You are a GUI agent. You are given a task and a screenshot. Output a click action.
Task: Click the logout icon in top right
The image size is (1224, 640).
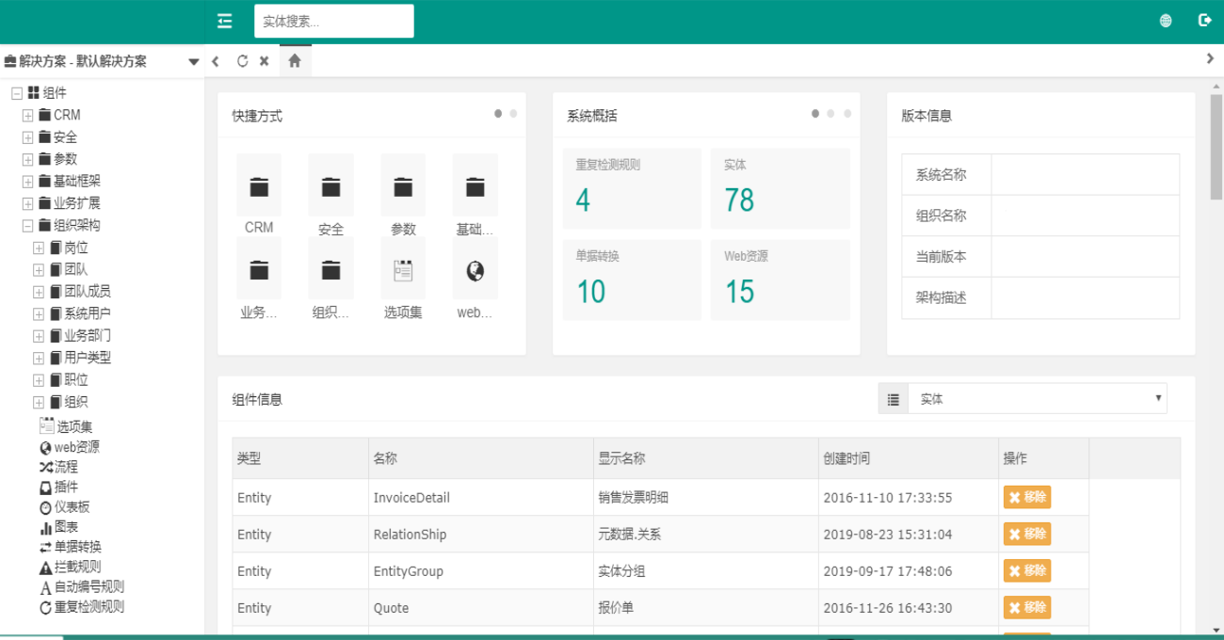(1204, 20)
